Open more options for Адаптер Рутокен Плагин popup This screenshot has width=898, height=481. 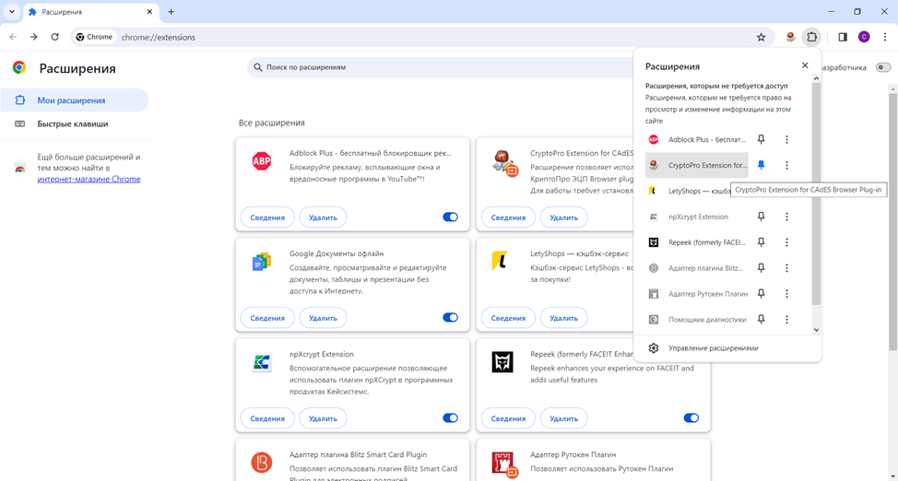(x=786, y=294)
